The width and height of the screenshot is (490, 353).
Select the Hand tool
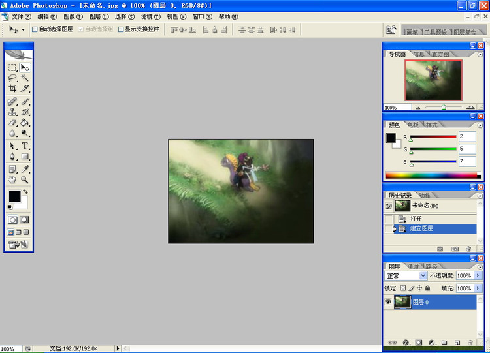[x=12, y=180]
